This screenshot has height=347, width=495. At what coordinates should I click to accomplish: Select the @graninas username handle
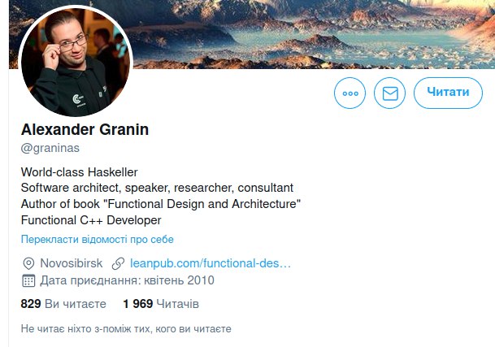pyautogui.click(x=50, y=148)
